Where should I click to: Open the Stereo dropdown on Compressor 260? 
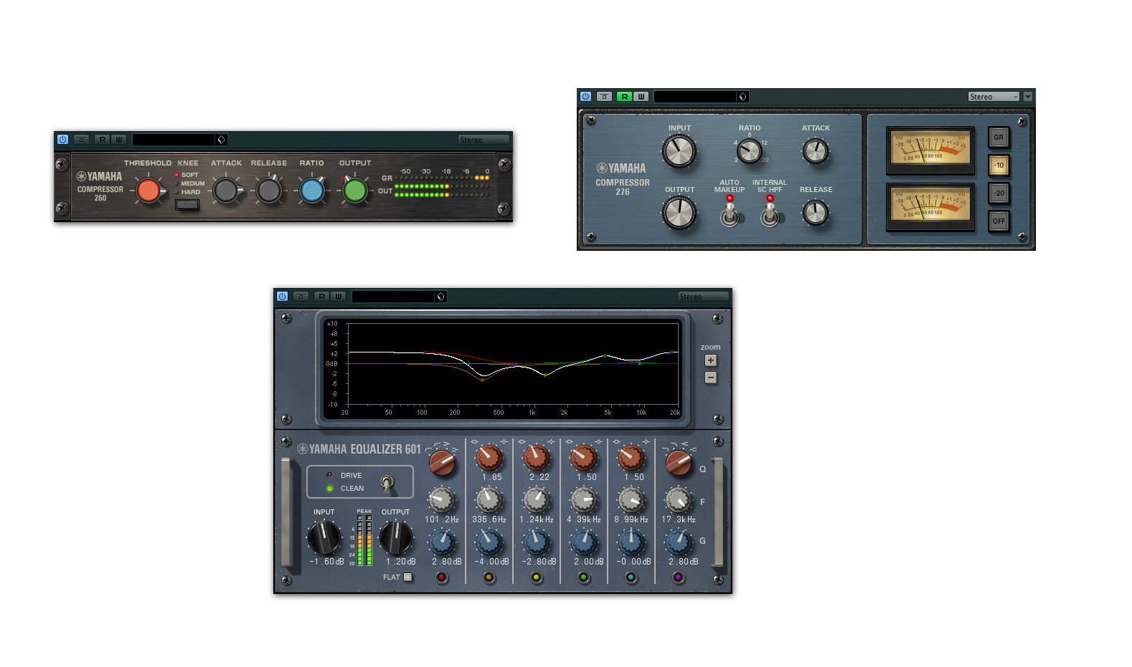484,140
